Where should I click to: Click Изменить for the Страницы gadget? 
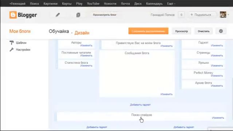(x=217, y=56)
